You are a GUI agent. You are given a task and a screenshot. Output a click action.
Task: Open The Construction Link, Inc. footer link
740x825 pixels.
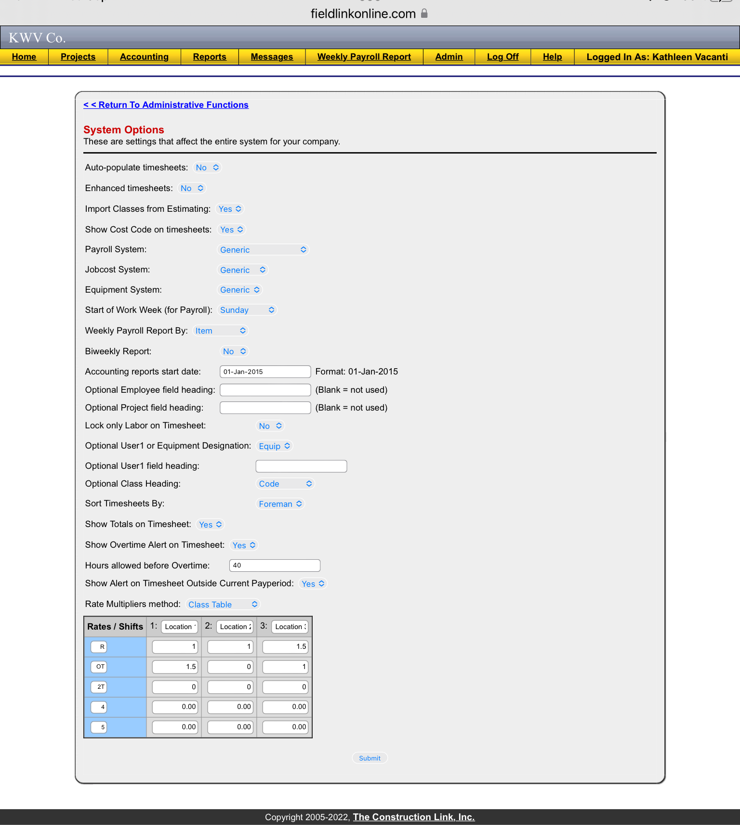pyautogui.click(x=413, y=817)
